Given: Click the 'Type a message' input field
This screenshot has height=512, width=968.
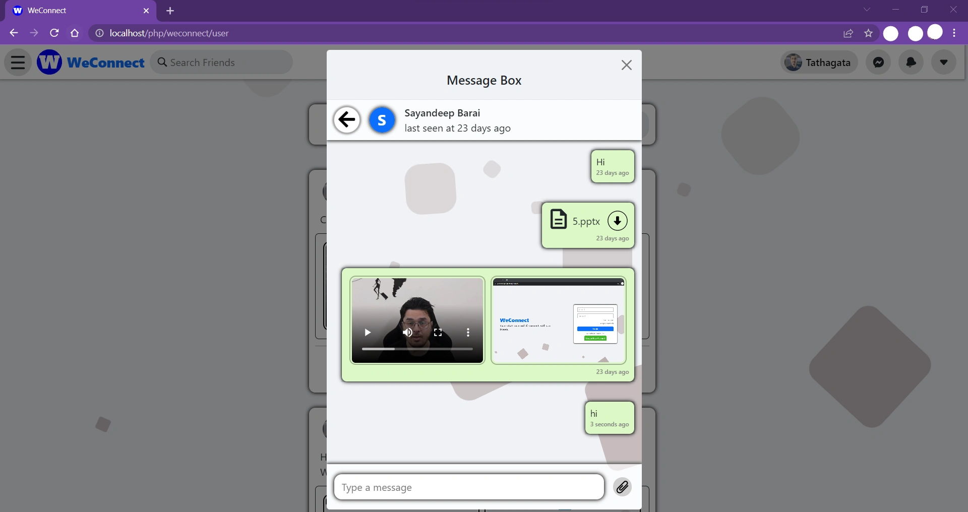Looking at the screenshot, I should [469, 487].
